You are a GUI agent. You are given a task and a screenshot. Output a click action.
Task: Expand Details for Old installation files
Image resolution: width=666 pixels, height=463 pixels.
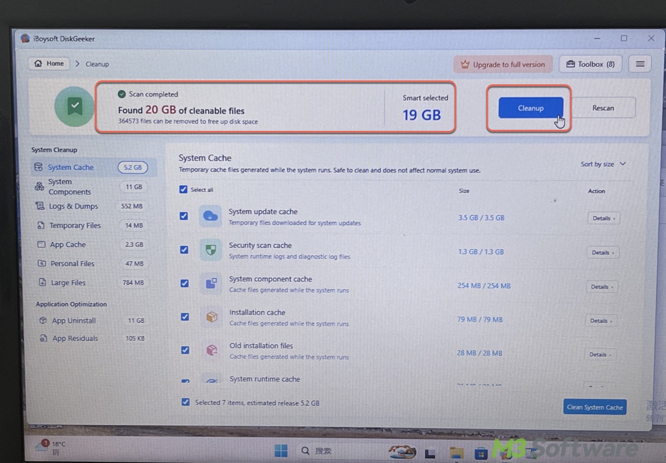click(601, 354)
